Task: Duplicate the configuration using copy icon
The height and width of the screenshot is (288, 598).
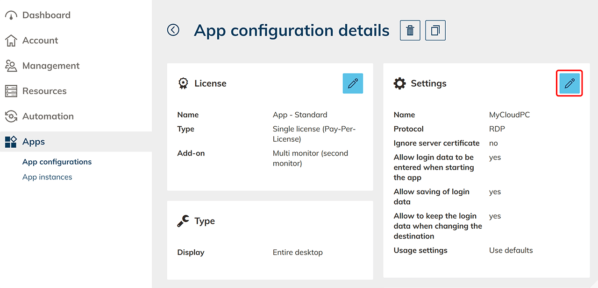Action: 435,31
